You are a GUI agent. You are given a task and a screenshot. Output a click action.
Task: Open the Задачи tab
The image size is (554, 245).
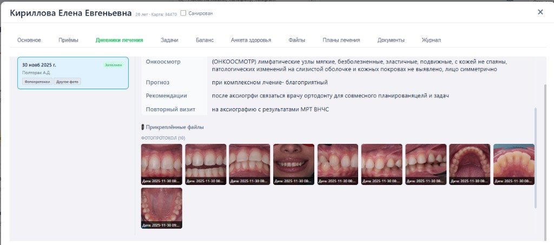point(169,40)
